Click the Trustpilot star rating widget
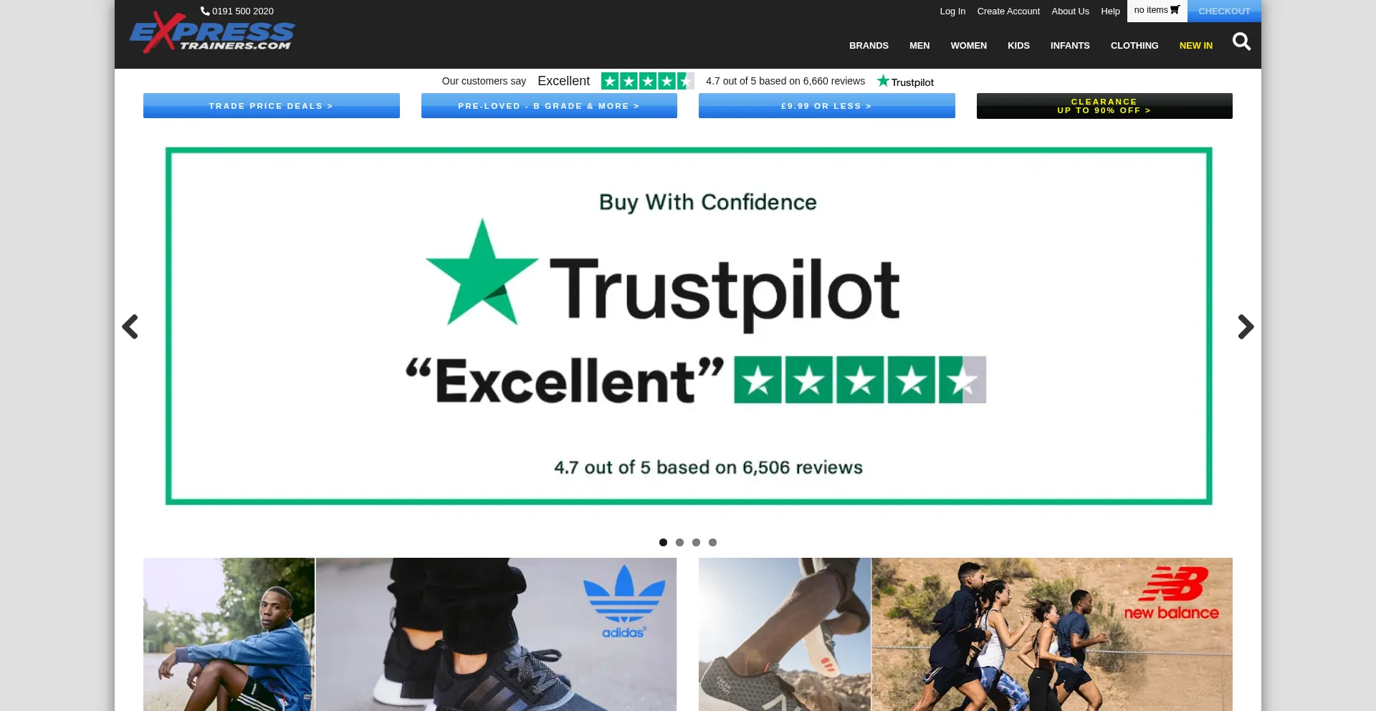Viewport: 1376px width, 711px height. point(647,81)
